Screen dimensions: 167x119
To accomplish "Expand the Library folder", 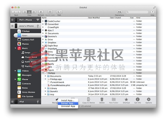I will coord(45,88).
